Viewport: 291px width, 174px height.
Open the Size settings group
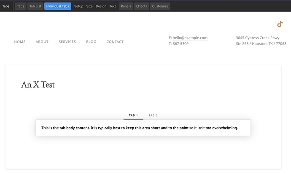[89, 6]
